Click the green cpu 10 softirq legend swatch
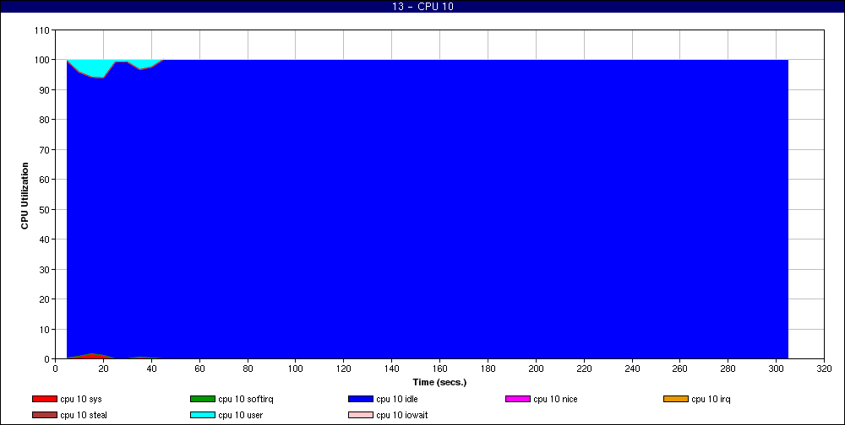 coord(202,399)
